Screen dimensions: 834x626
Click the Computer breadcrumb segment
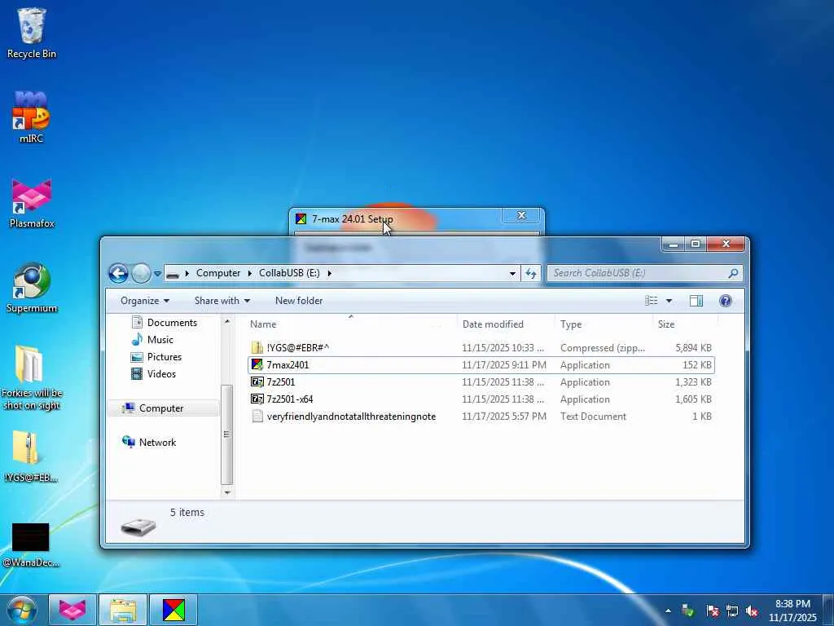pos(218,273)
